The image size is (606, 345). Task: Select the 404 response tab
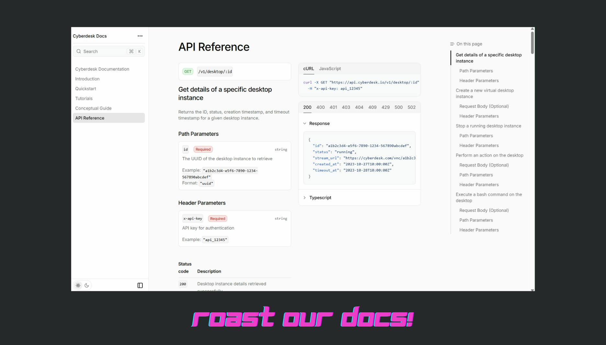click(x=359, y=107)
